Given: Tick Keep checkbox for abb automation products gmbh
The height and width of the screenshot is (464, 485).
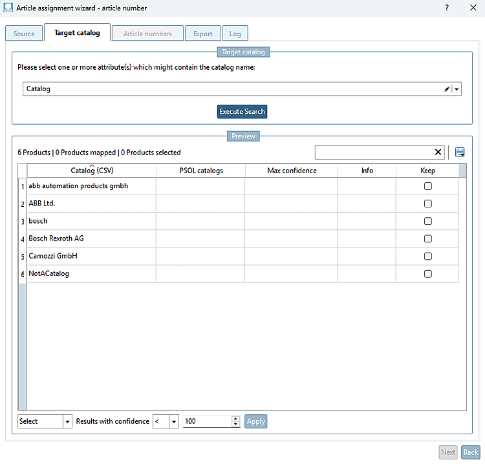Looking at the screenshot, I should point(428,186).
